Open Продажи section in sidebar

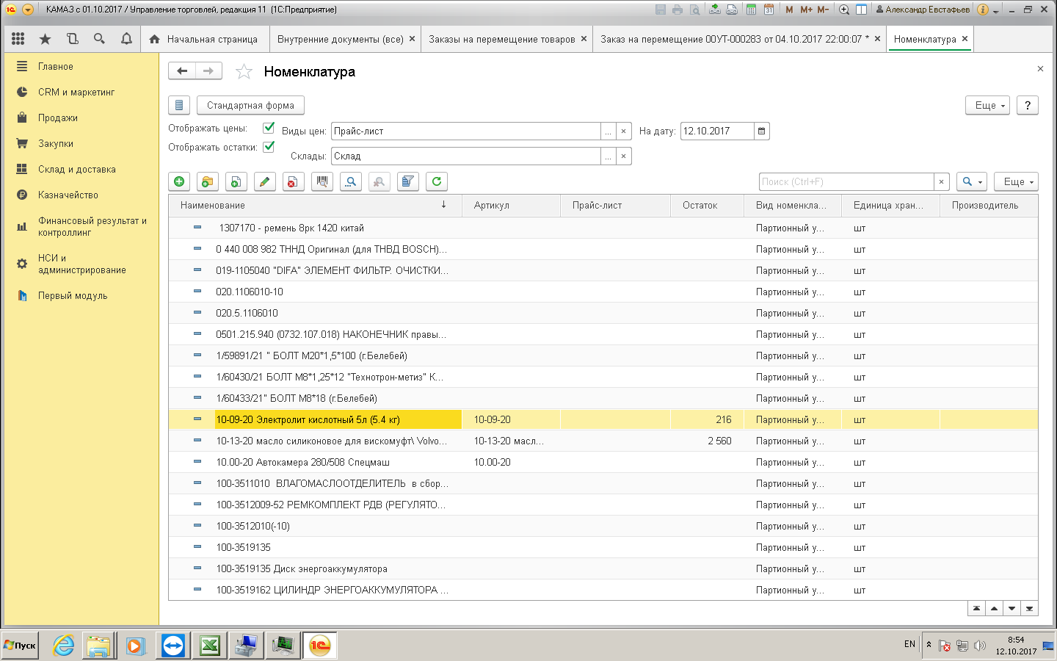[x=58, y=118]
